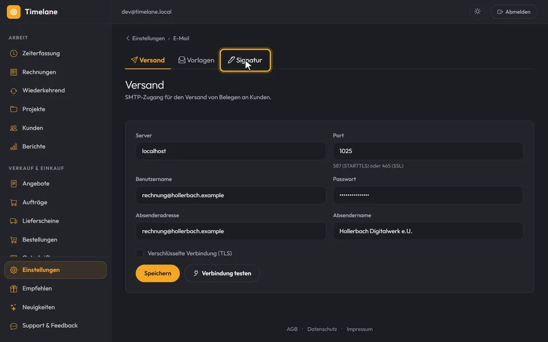Focus the Absenderadresse input

[231, 231]
